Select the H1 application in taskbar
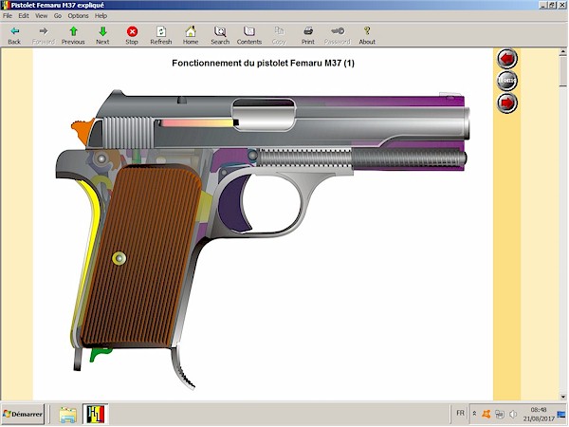Image resolution: width=569 pixels, height=427 pixels. (x=96, y=415)
